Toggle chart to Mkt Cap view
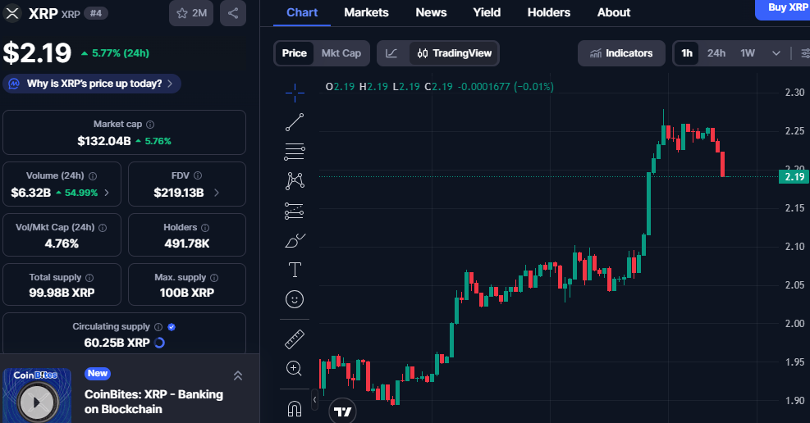 pos(341,53)
